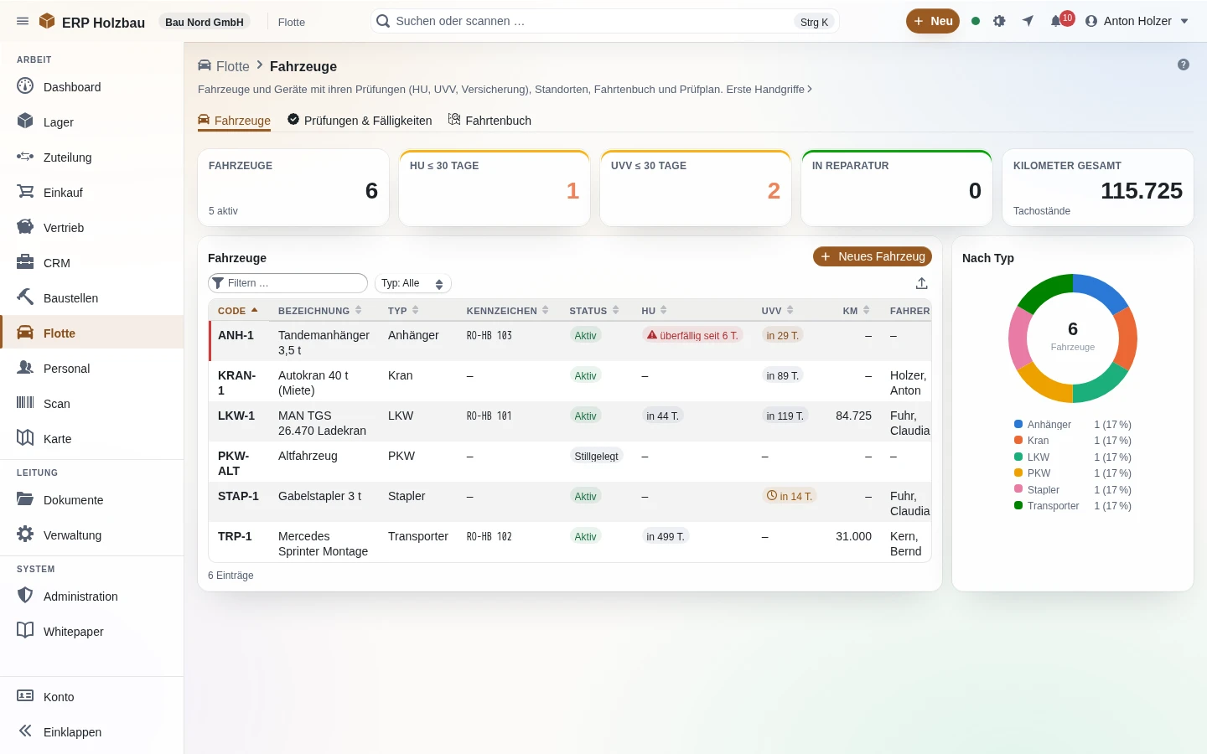Click the Filtern input field
The image size is (1207, 754).
click(x=288, y=283)
